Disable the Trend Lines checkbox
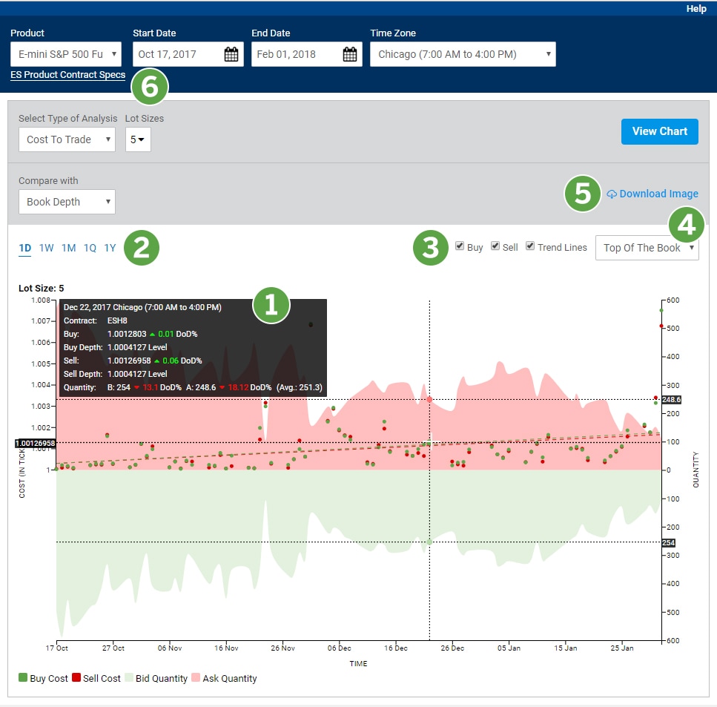 (530, 246)
